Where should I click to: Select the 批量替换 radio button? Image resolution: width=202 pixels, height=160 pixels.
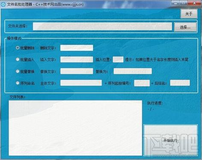pos(18,71)
